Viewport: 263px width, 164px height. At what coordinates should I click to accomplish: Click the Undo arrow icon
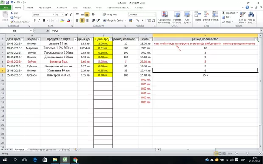12,3
